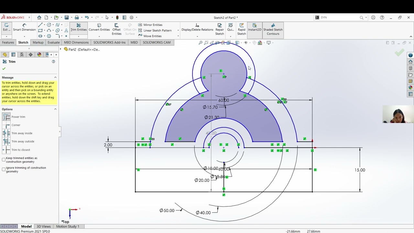Open the Options gear icon
Image resolution: width=414 pixels, height=233 pixels.
pyautogui.click(x=131, y=17)
